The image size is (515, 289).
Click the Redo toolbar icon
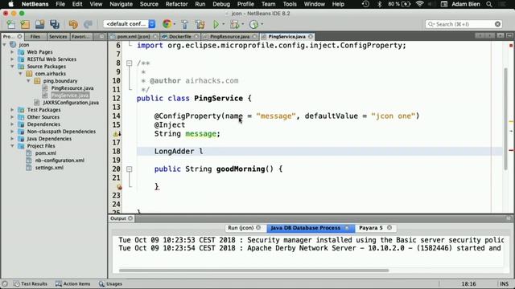point(88,24)
